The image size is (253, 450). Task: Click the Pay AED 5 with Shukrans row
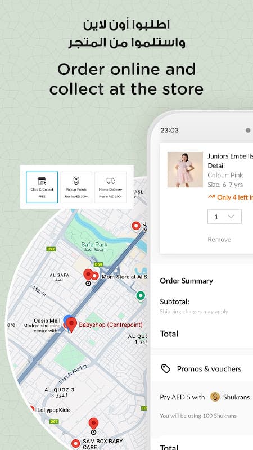205,397
